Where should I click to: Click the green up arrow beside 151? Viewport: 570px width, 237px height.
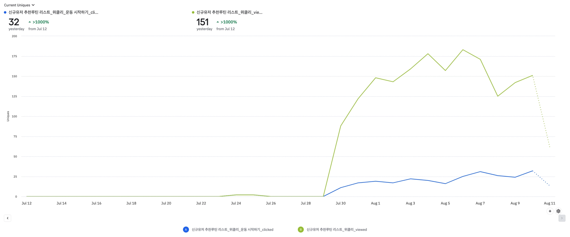218,22
